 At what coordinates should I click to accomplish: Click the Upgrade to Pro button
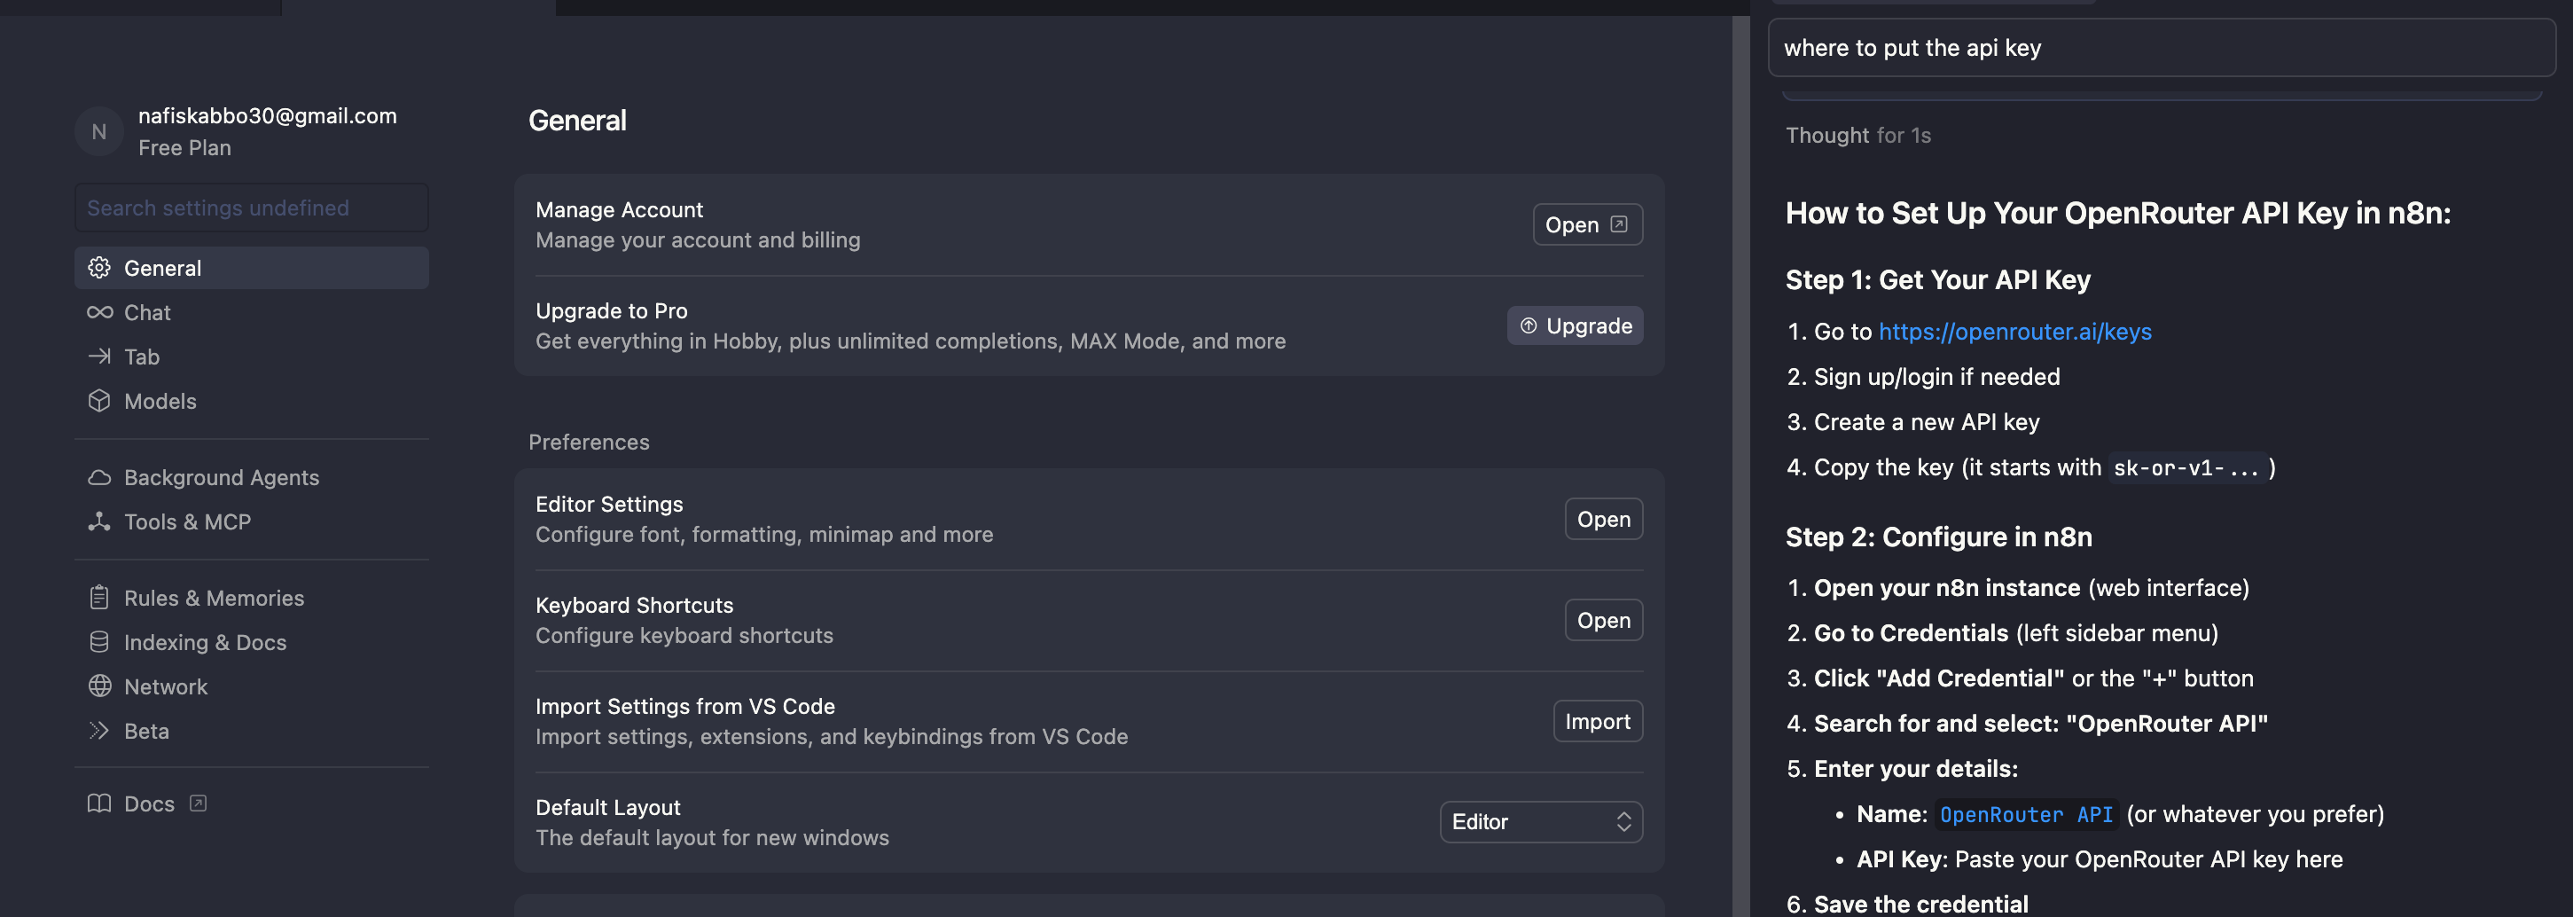click(1574, 325)
